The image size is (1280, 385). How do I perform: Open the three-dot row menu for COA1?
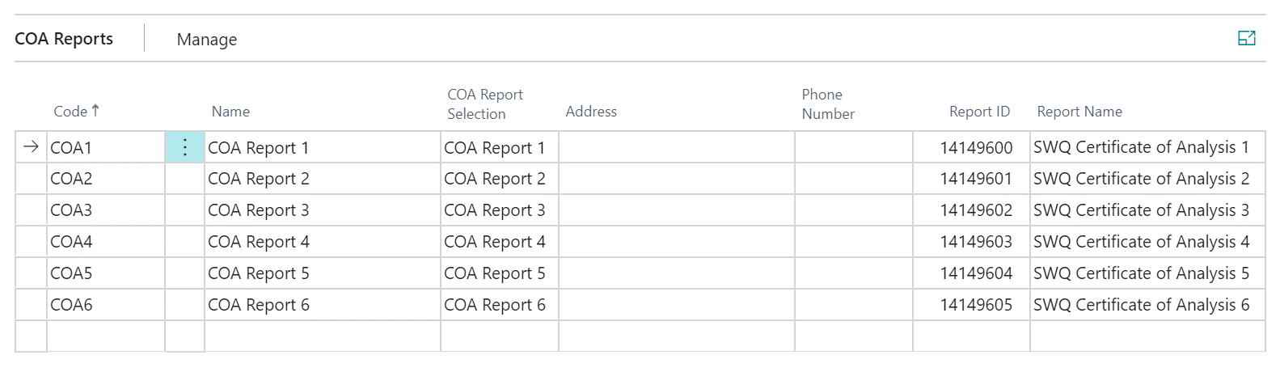(x=185, y=147)
